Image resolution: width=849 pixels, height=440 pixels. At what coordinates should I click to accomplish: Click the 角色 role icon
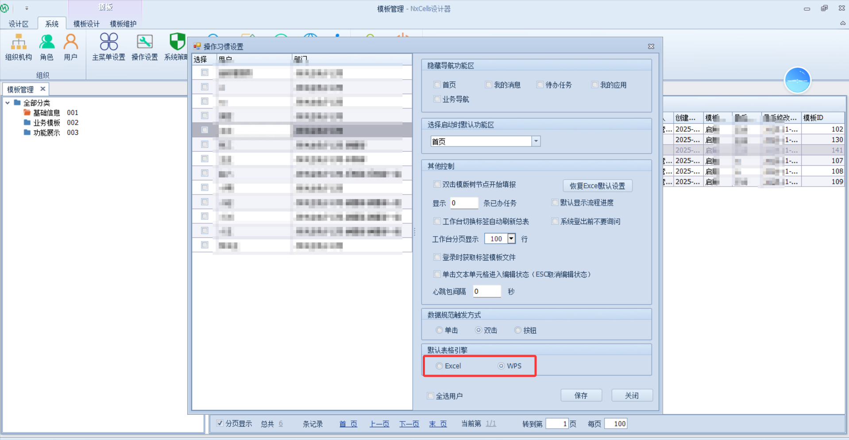(x=46, y=46)
